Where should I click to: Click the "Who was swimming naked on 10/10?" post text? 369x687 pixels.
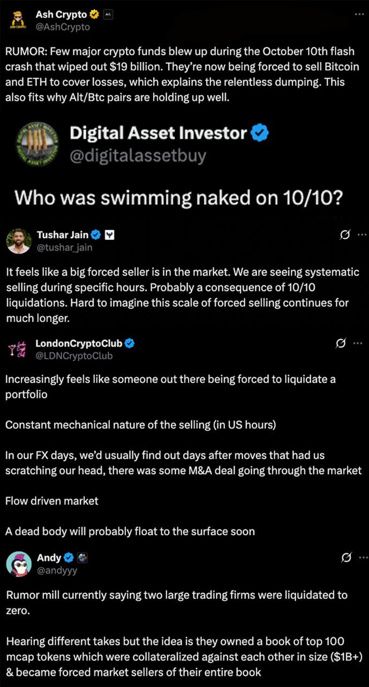pyautogui.click(x=178, y=198)
